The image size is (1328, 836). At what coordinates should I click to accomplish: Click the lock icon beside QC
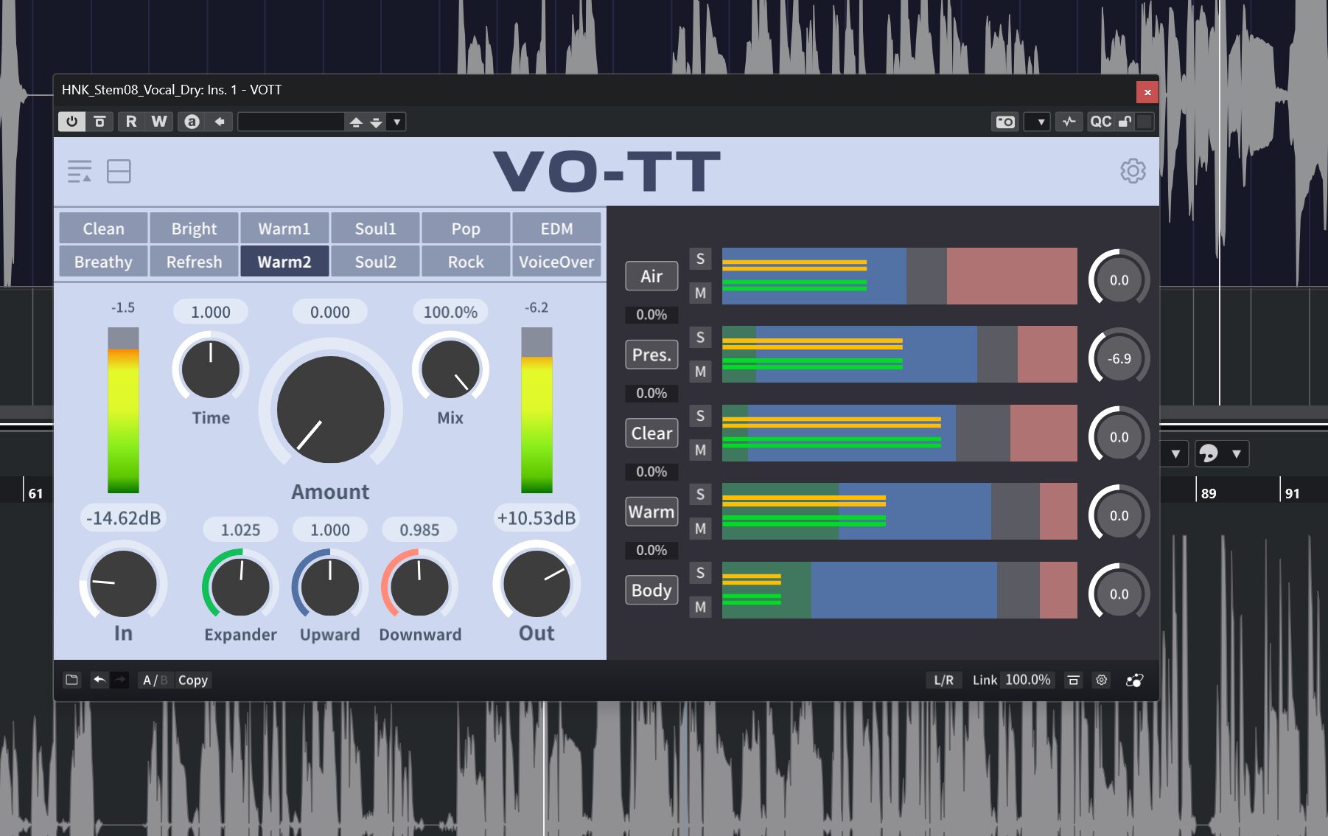[1125, 122]
